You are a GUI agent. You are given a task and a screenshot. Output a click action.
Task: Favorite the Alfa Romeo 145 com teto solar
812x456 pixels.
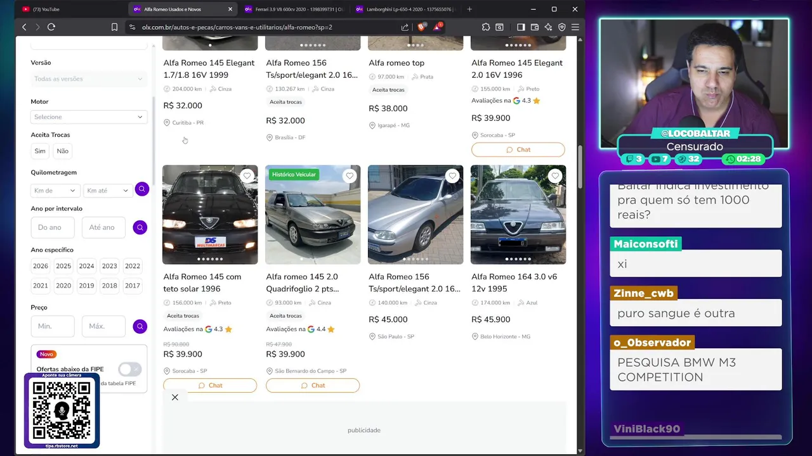coord(247,176)
